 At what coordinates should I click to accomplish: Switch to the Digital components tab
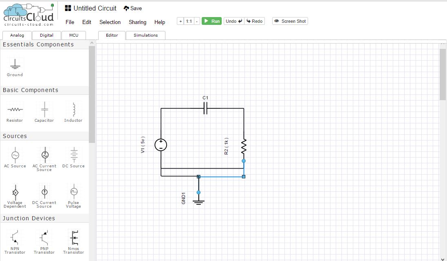[x=46, y=35]
